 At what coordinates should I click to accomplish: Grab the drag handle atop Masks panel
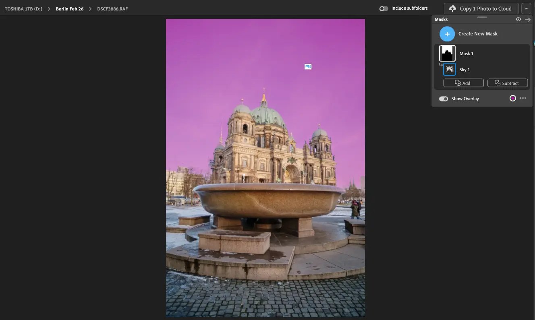point(482,17)
